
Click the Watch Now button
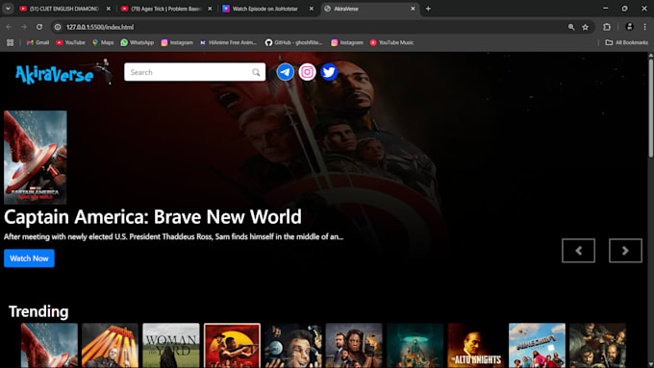(x=29, y=258)
